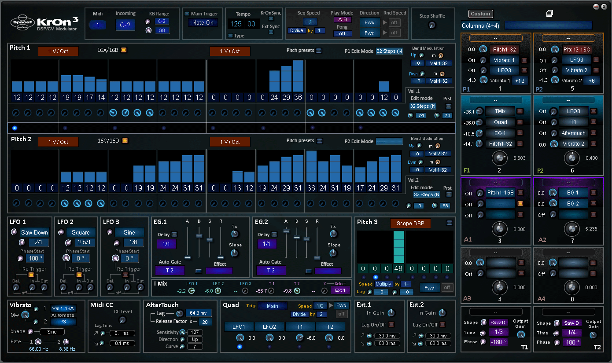
Task: Open the Play Mode A-B selector
Action: [x=343, y=20]
